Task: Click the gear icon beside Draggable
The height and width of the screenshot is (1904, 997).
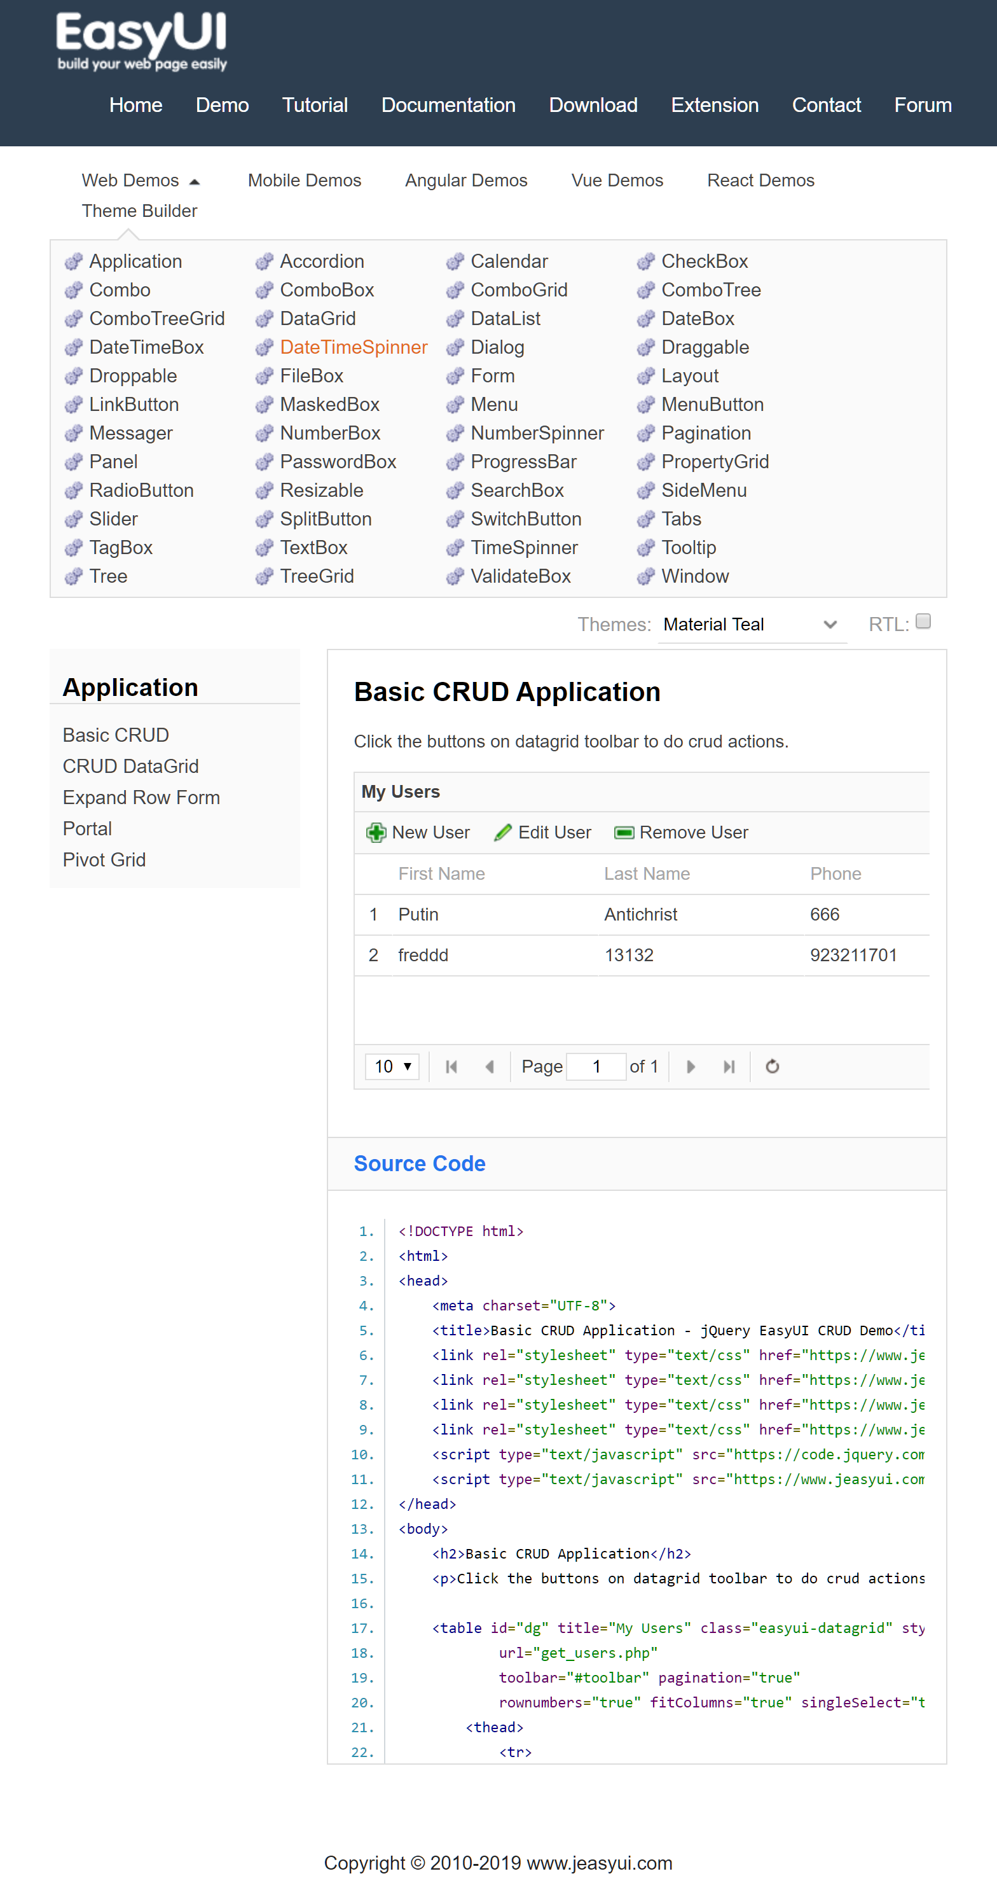Action: [x=645, y=347]
